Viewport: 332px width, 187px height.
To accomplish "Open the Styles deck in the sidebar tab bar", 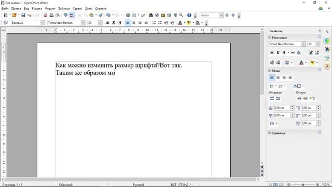I will pyautogui.click(x=327, y=49).
